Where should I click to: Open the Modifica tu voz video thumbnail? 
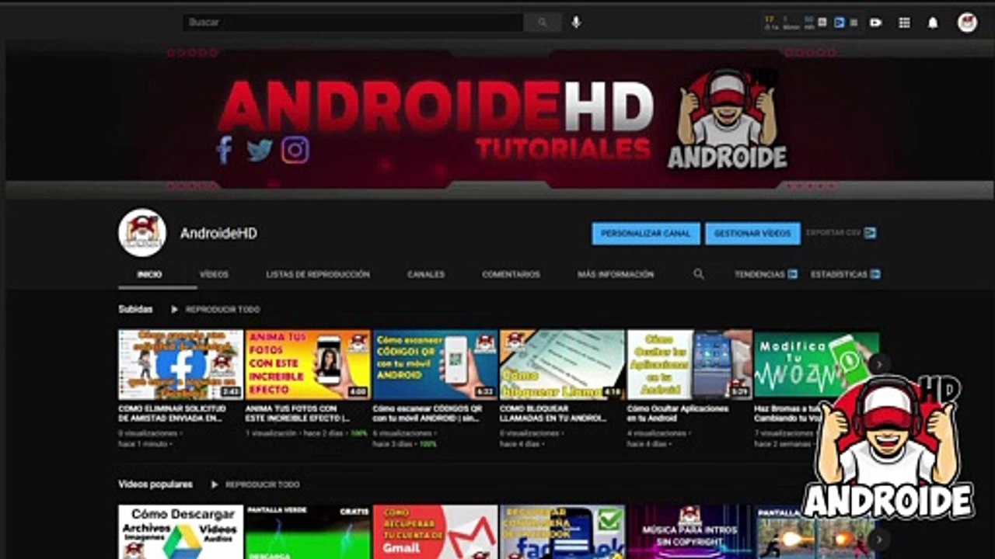(x=816, y=363)
